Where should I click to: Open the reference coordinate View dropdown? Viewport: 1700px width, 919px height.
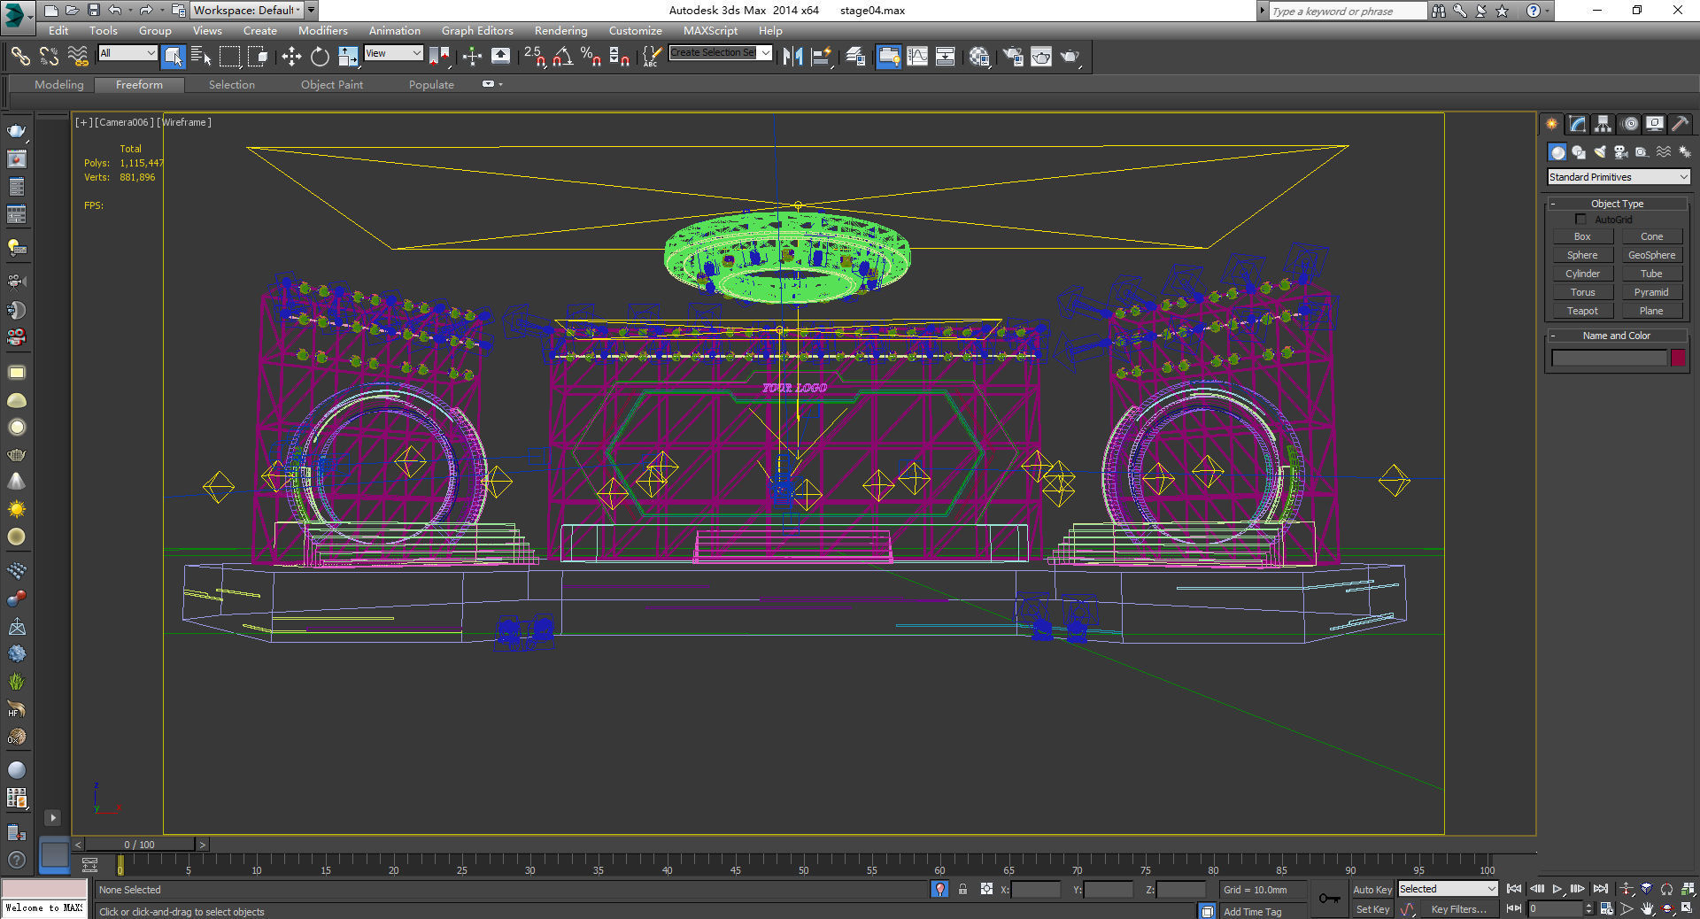pos(393,53)
